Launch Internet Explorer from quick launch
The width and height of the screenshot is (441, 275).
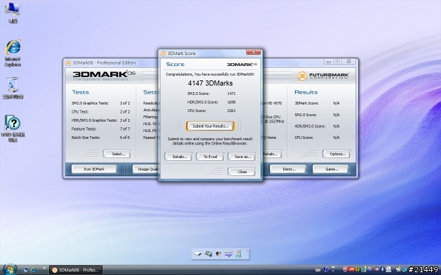tap(33, 270)
